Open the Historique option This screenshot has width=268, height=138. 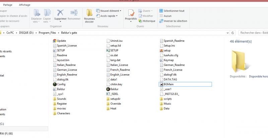[147, 21]
